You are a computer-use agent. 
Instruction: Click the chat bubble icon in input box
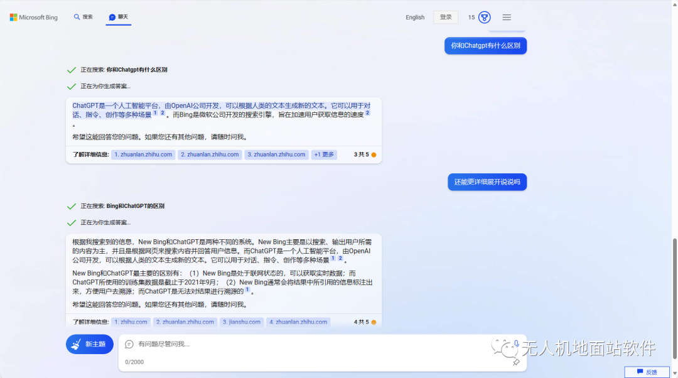[129, 344]
